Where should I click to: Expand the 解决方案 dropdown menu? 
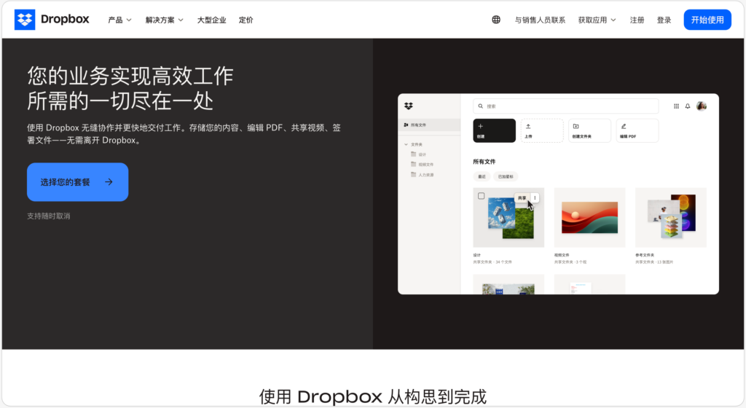[x=164, y=20]
